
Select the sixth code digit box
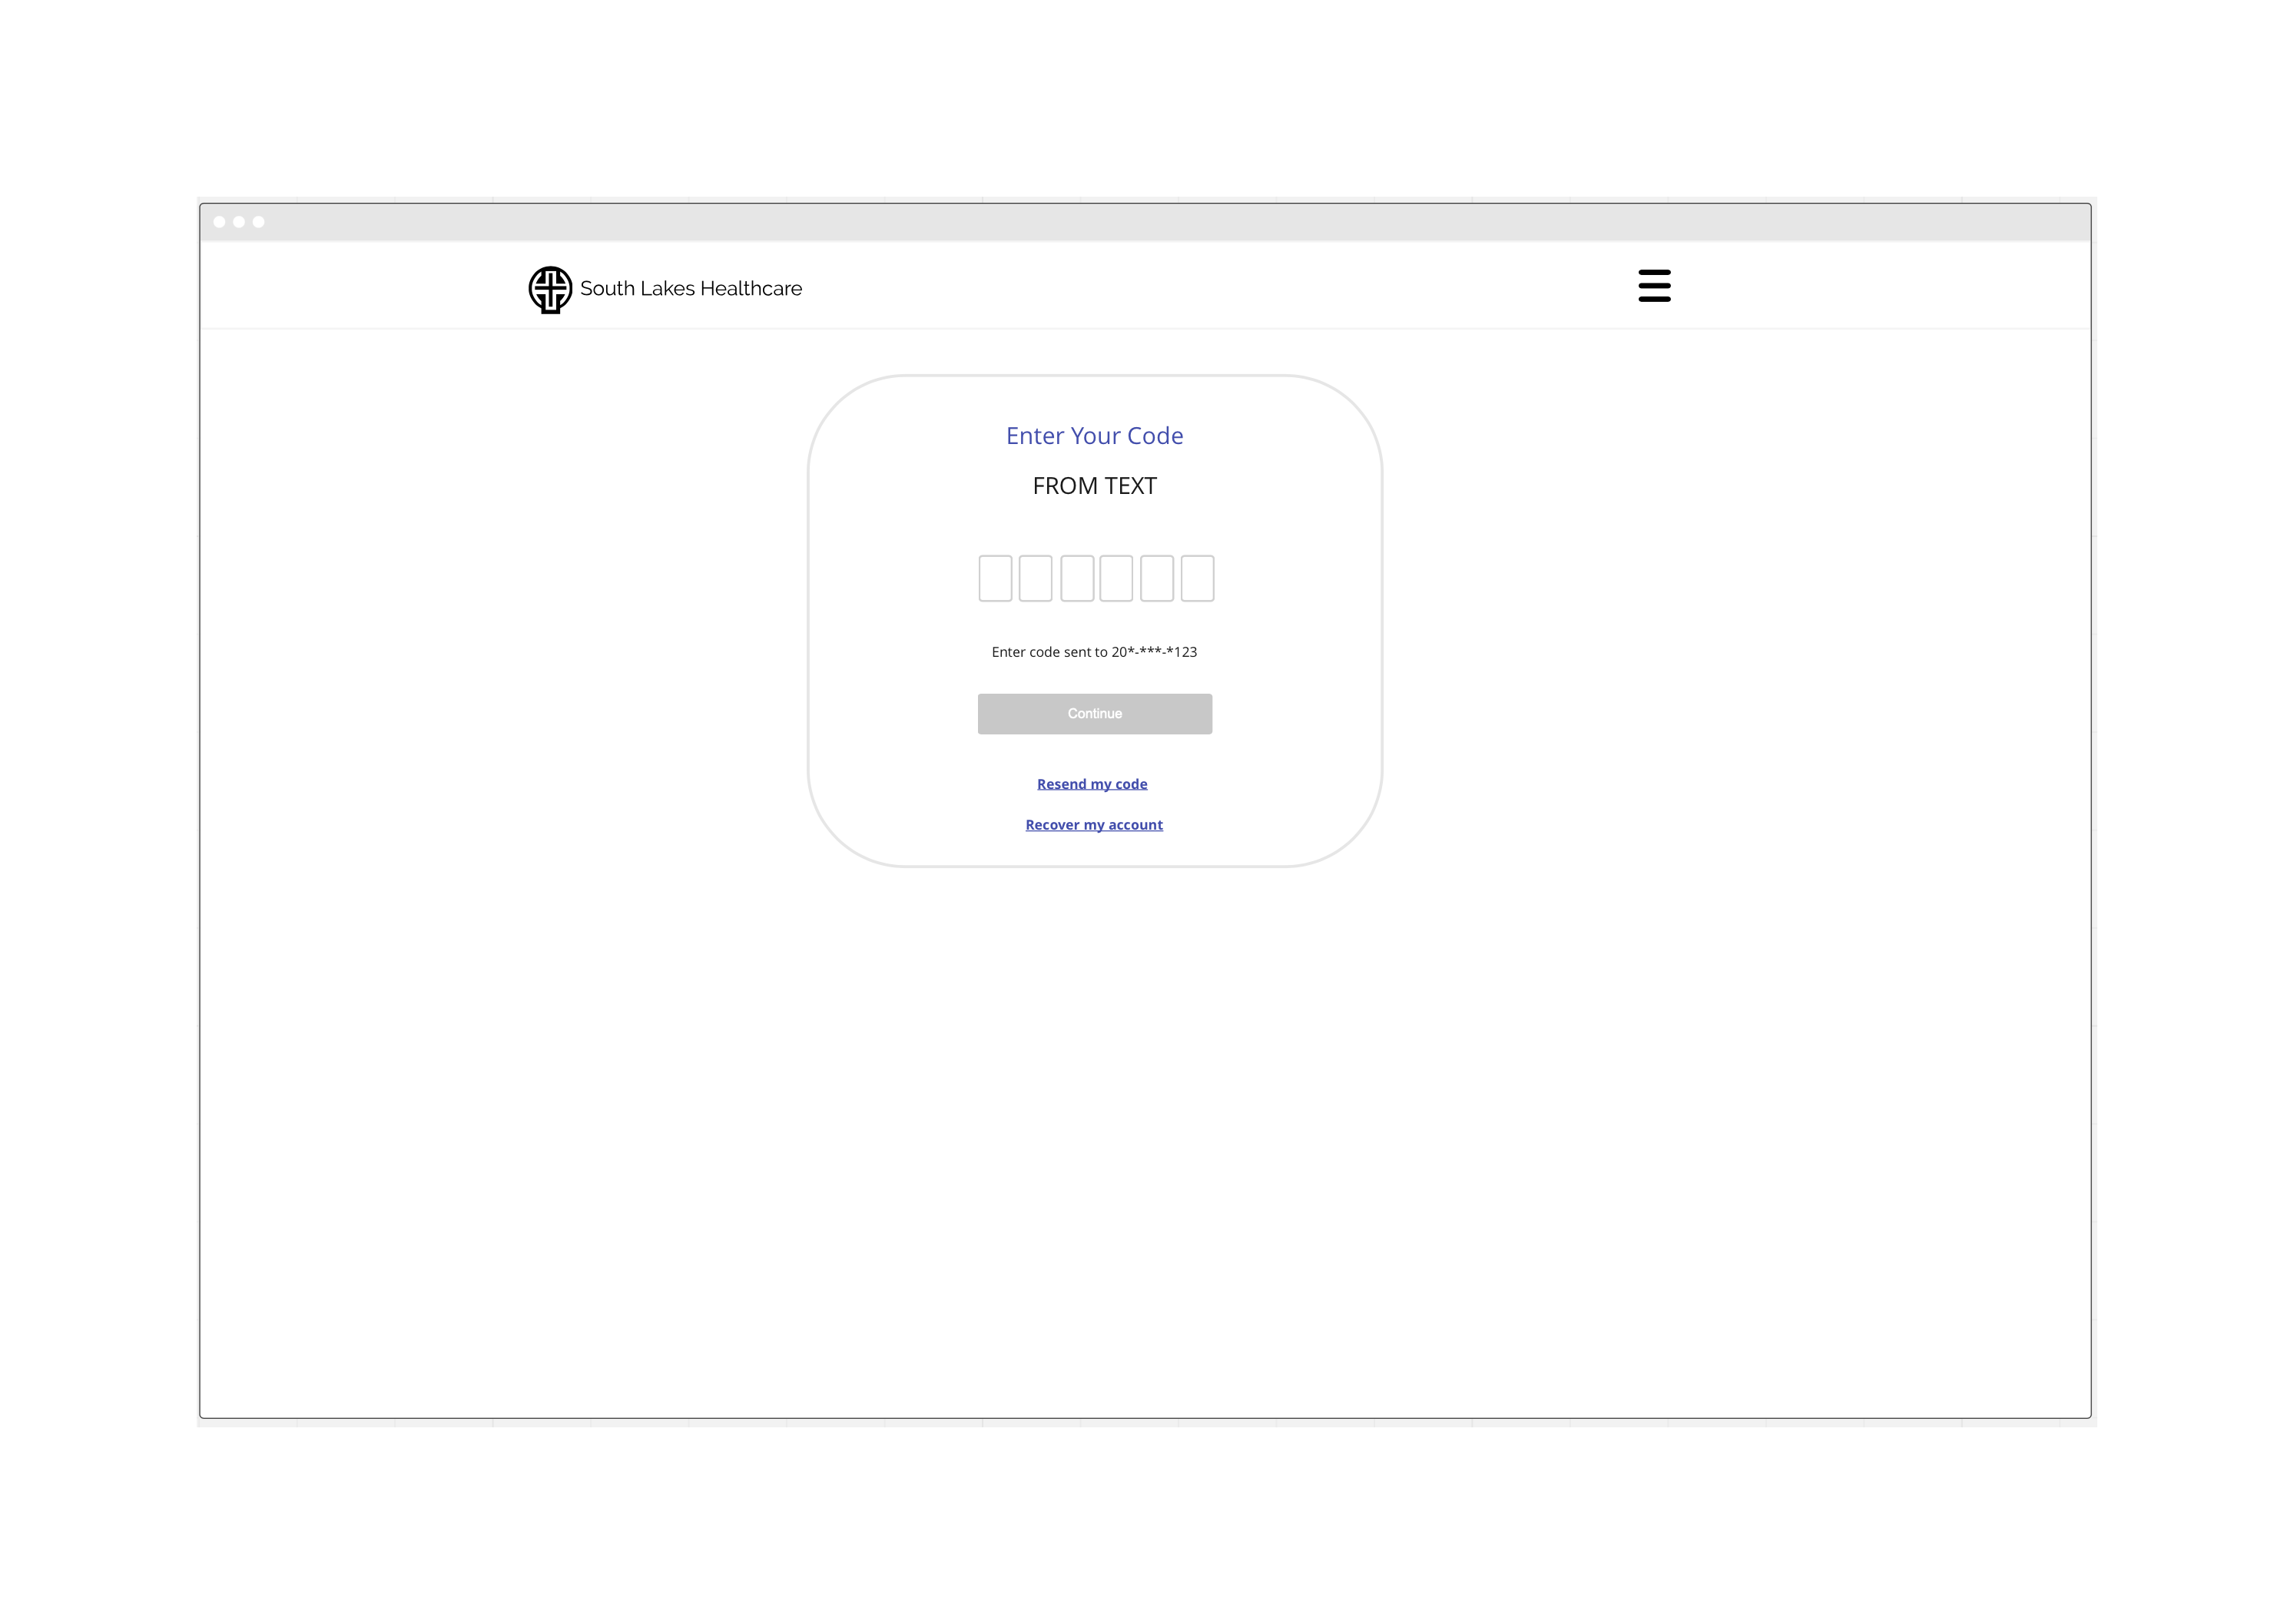[x=1197, y=578]
